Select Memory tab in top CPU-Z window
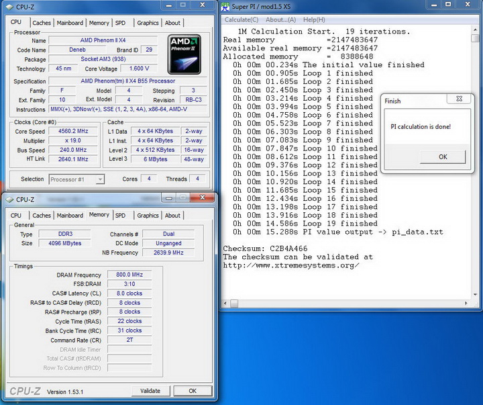 tap(99, 23)
